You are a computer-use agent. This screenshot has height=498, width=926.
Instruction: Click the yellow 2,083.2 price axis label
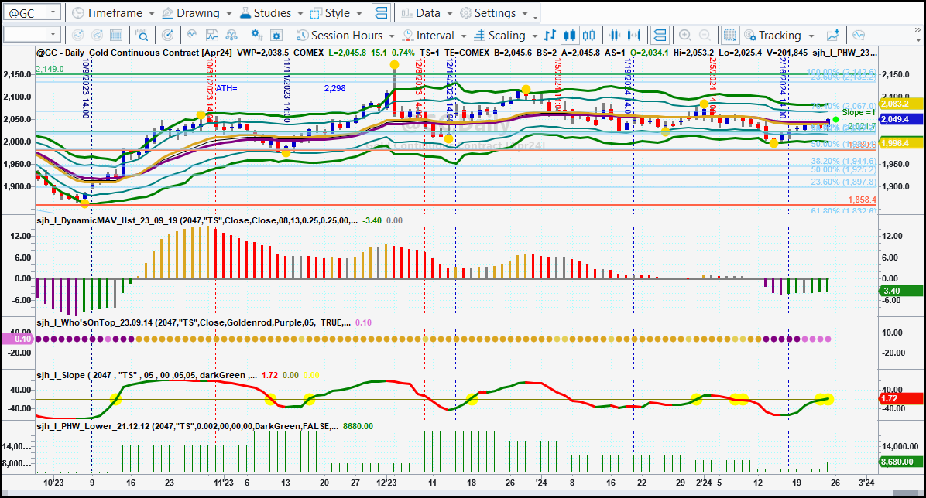click(x=900, y=104)
